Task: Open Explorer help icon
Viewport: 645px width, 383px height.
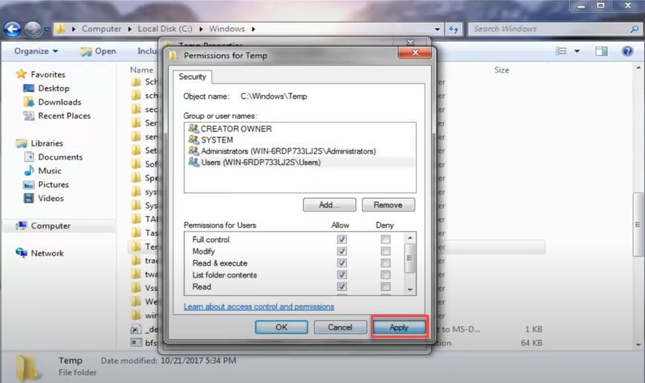Action: pos(627,51)
